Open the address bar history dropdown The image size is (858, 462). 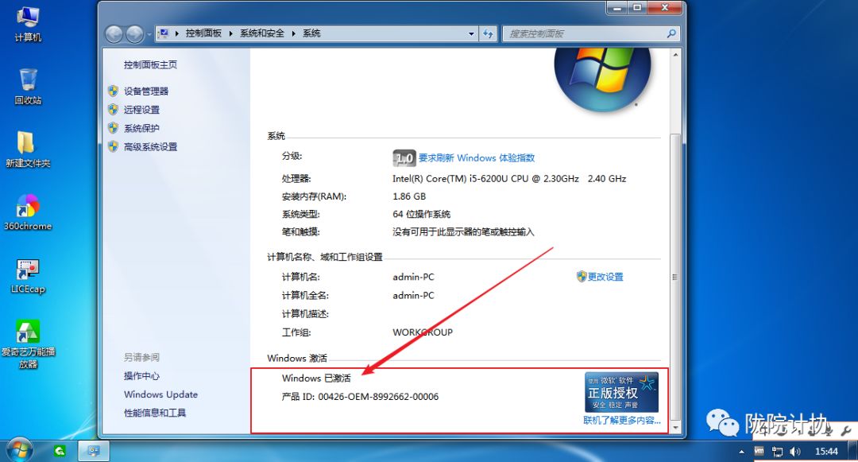[472, 33]
